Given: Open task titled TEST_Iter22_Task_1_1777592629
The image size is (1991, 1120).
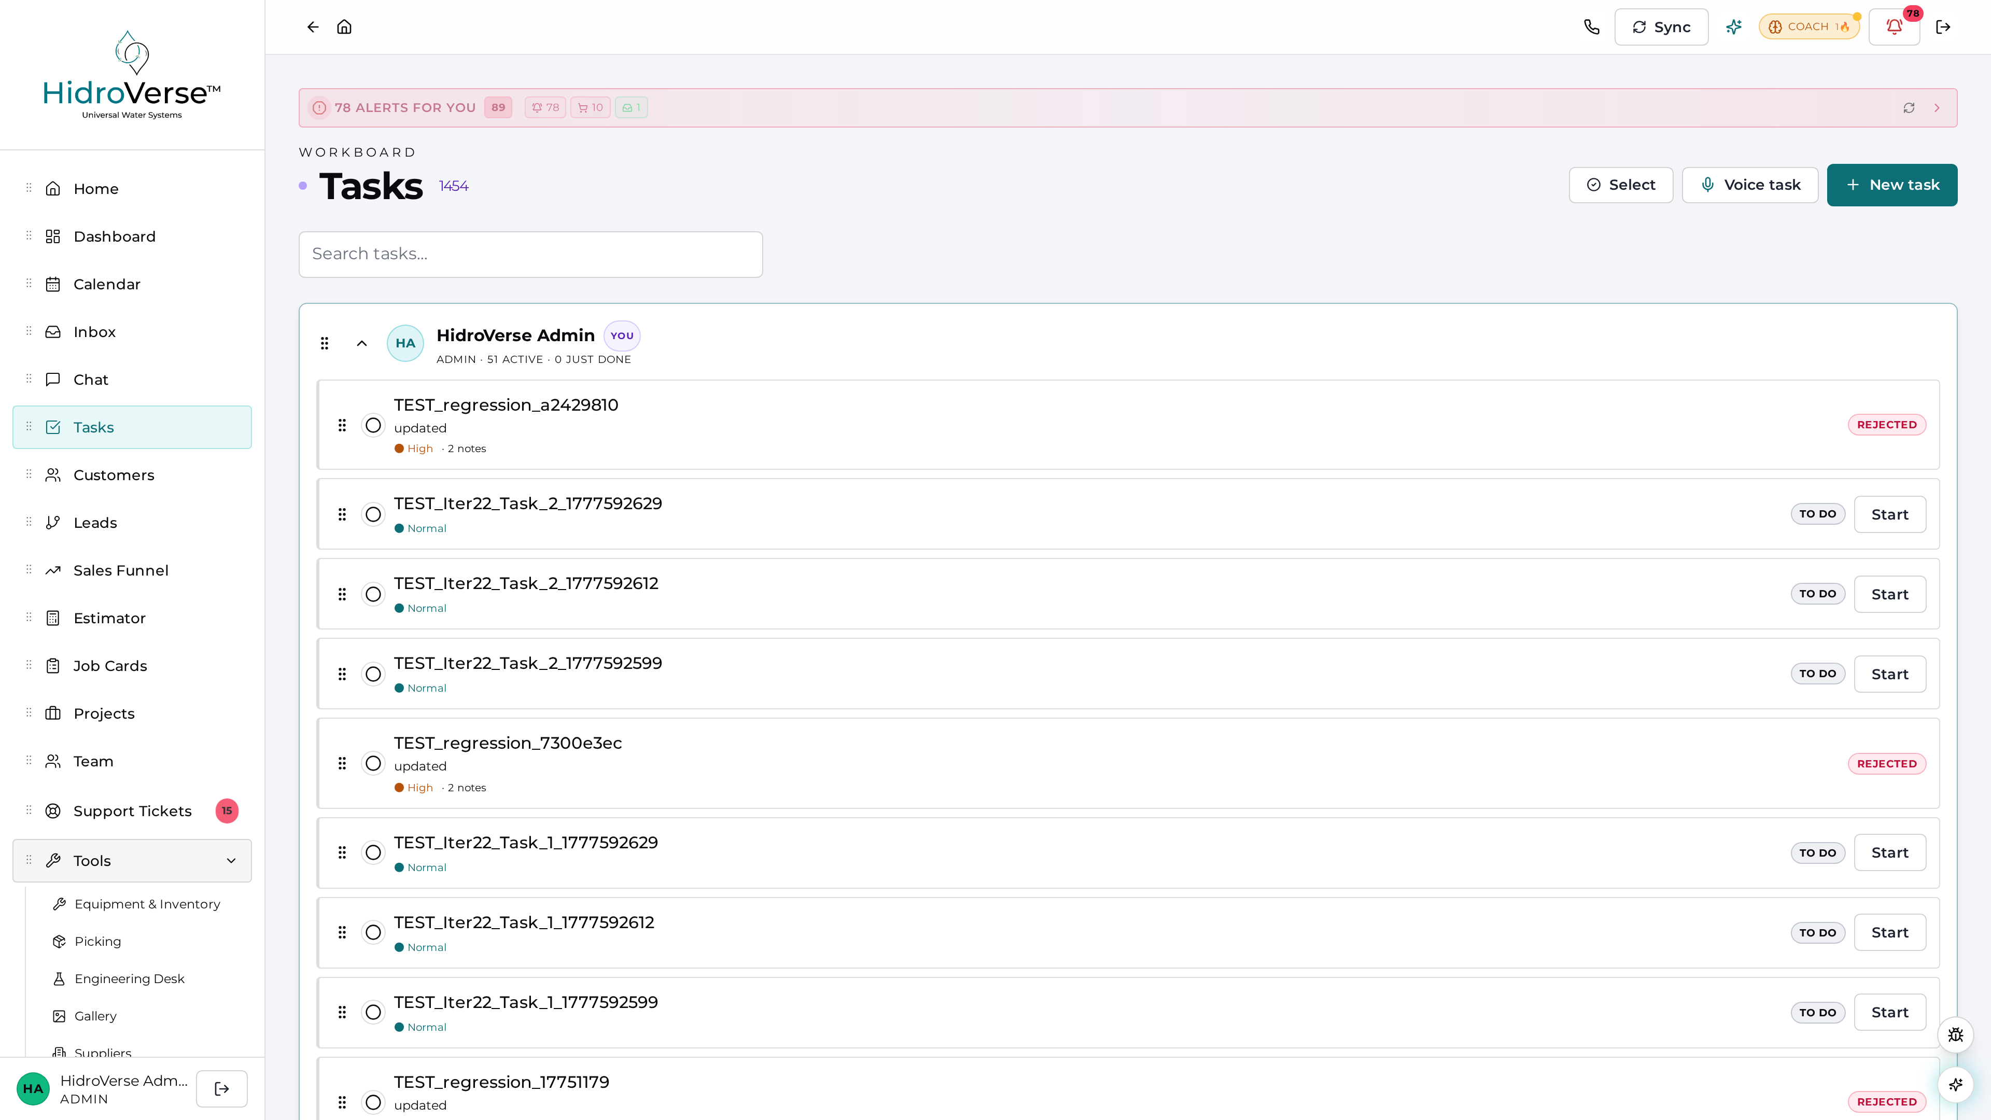Looking at the screenshot, I should (x=526, y=843).
